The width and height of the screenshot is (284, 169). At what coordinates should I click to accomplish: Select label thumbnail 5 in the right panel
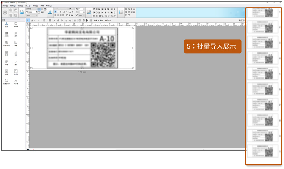click(x=262, y=74)
